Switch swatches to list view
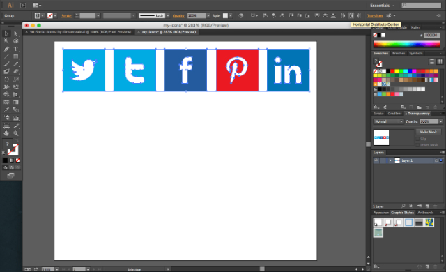Screen dimensions: 446x272 [x=432, y=62]
